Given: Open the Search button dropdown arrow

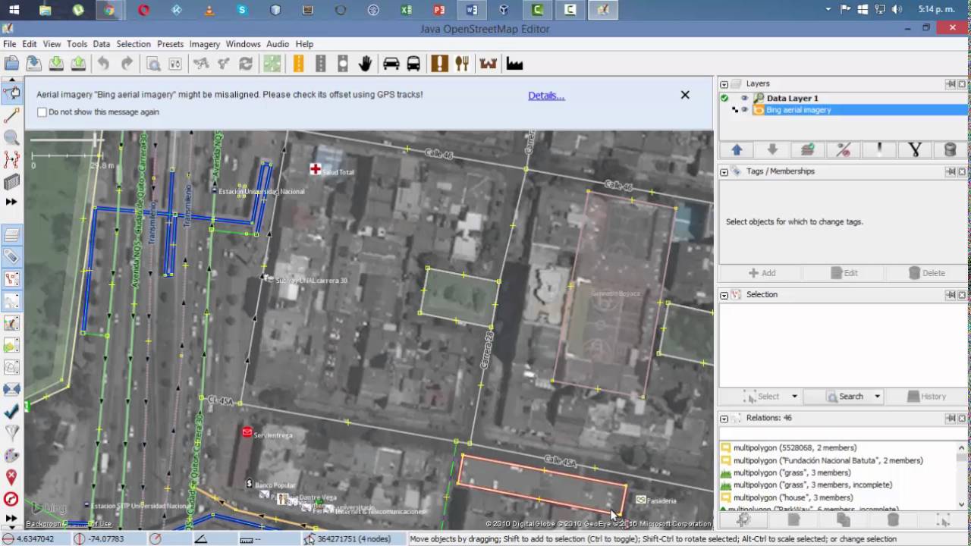Looking at the screenshot, I should pyautogui.click(x=877, y=397).
